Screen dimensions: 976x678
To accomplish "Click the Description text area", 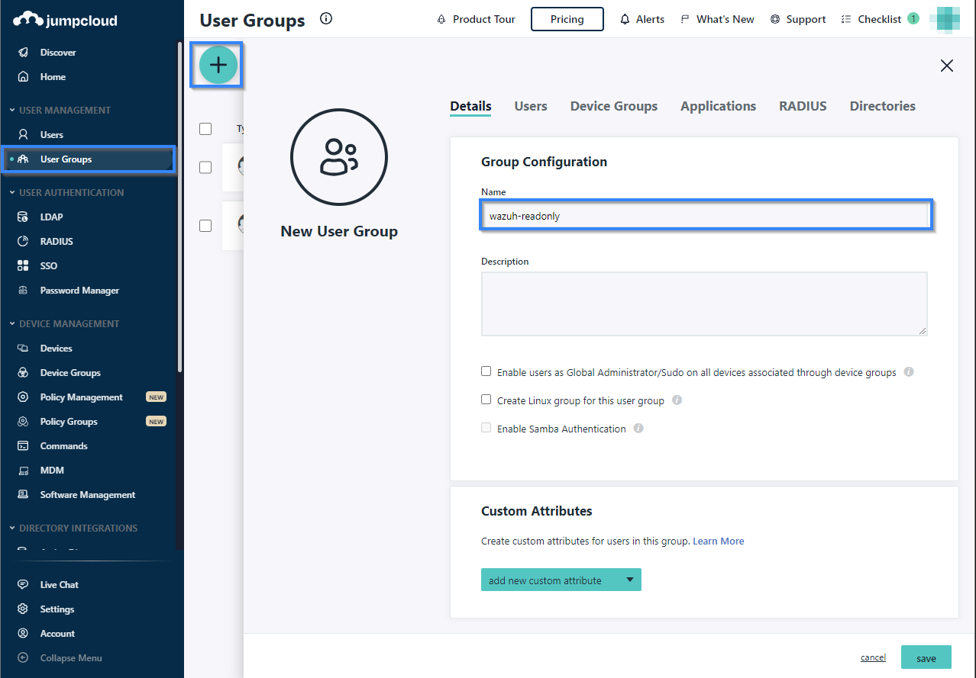I will pos(704,304).
